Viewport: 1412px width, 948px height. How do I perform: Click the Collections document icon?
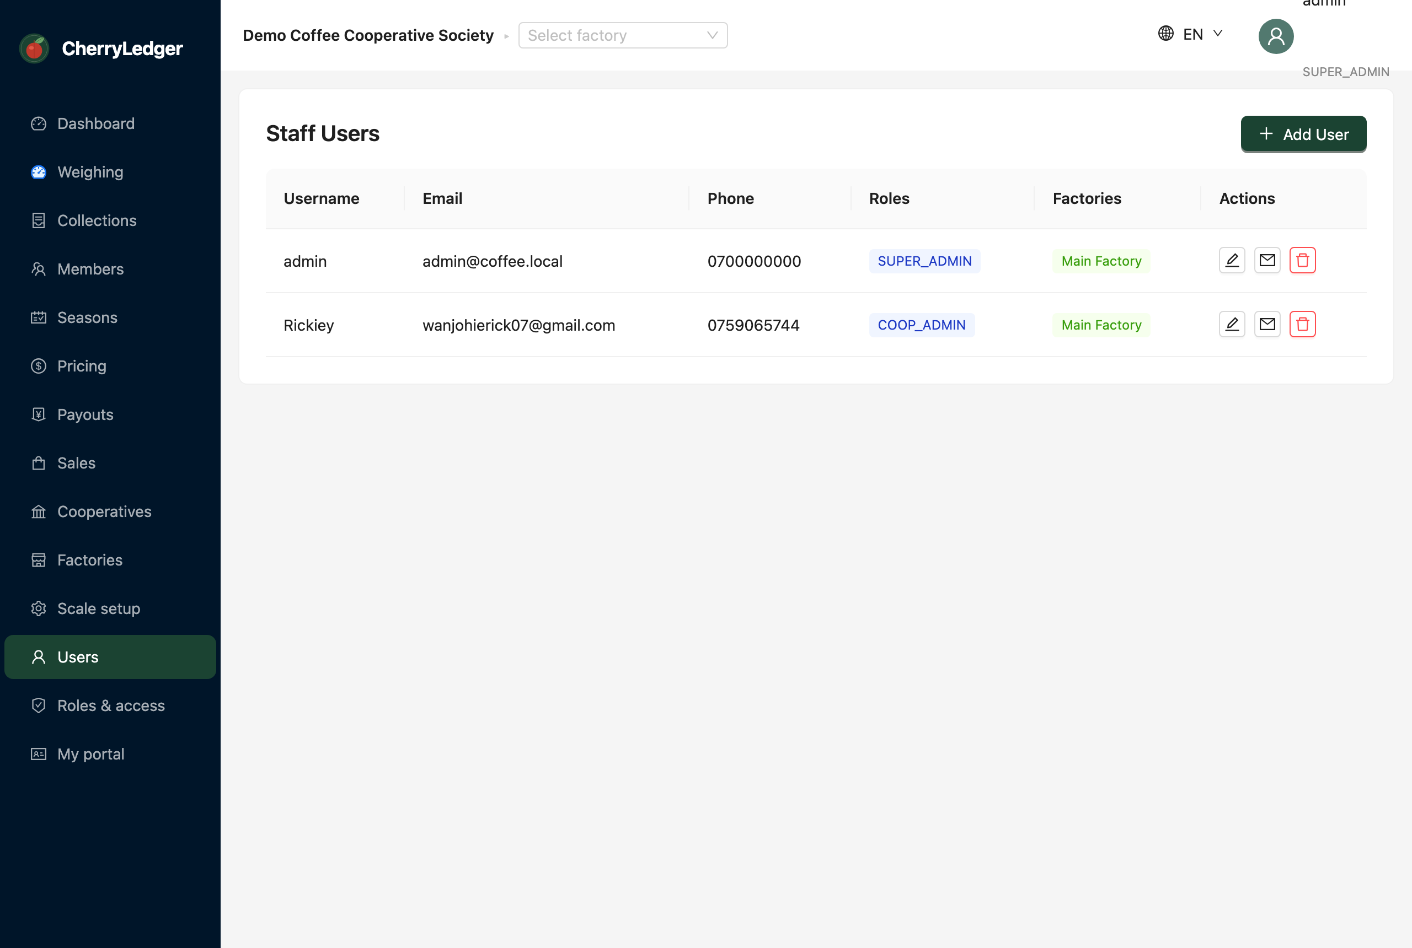tap(39, 220)
